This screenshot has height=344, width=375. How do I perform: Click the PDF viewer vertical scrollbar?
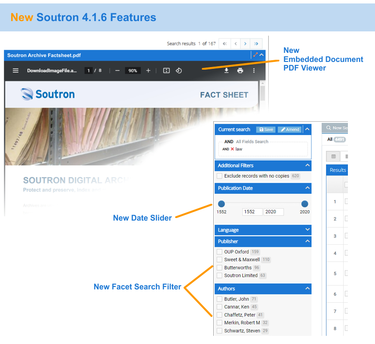point(262,93)
